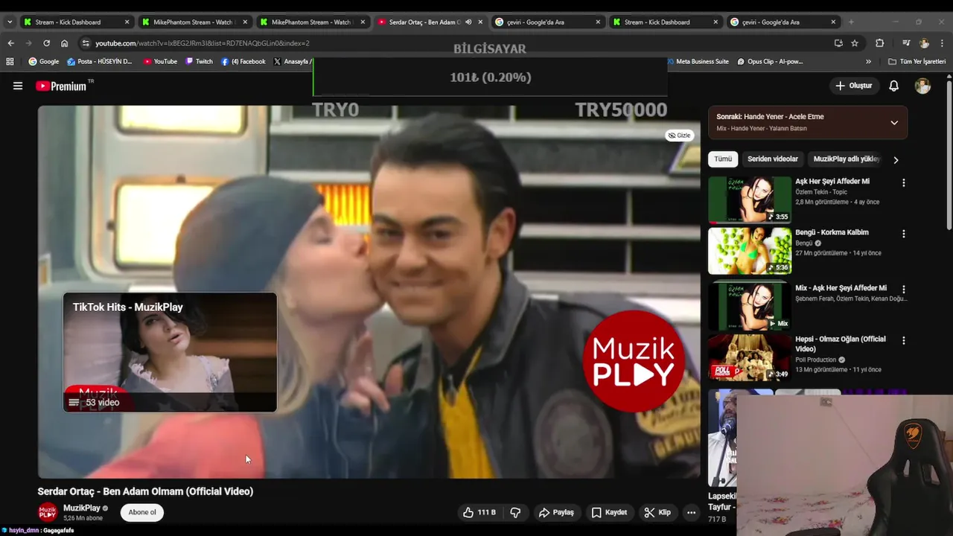Viewport: 953px width, 536px height.
Task: Save the video with Kaydet
Action: pyautogui.click(x=609, y=512)
